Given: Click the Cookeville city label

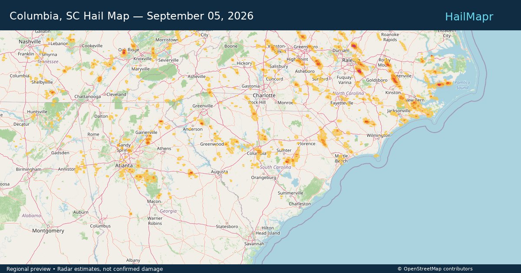Looking at the screenshot, I should point(92,45).
